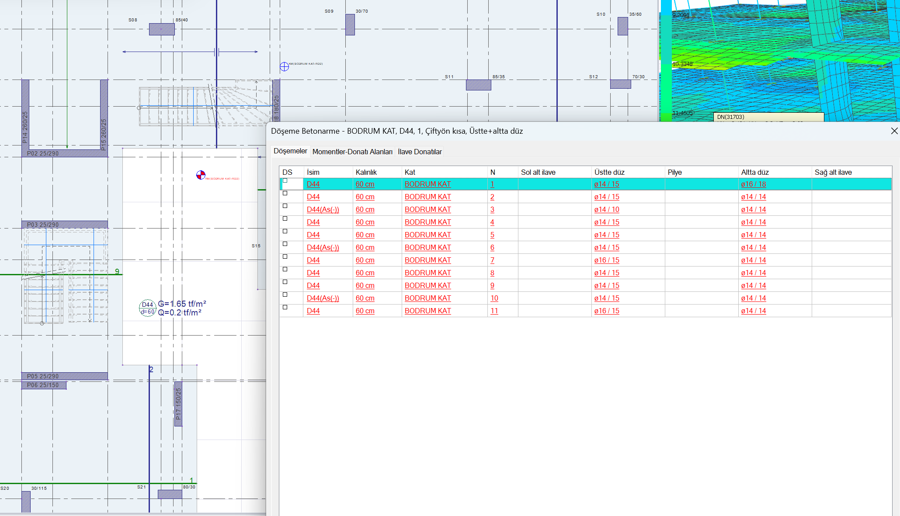Select shear wall P17 150/25
The width and height of the screenshot is (900, 516).
click(x=178, y=404)
